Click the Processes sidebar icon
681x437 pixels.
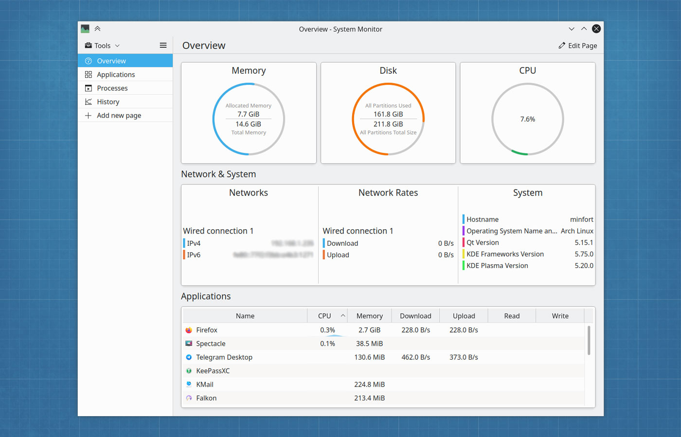tap(89, 88)
